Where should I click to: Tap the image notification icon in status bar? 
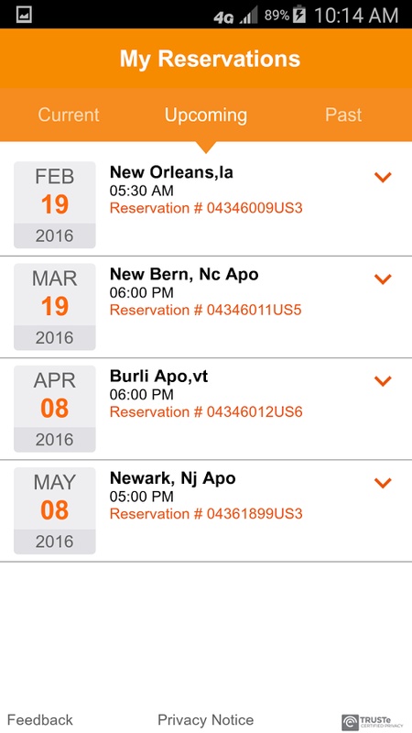[24, 15]
